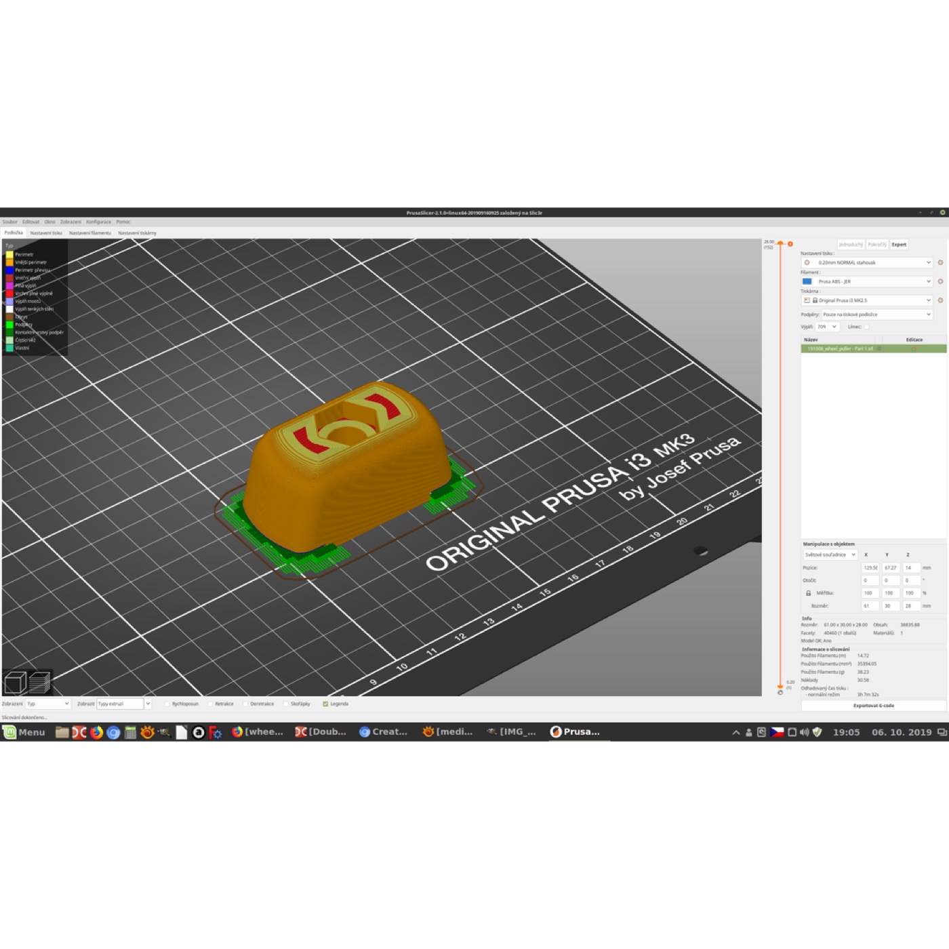Switch to the Nastavení filamentu tab
Viewport: 949px width, 949px height.
[90, 233]
